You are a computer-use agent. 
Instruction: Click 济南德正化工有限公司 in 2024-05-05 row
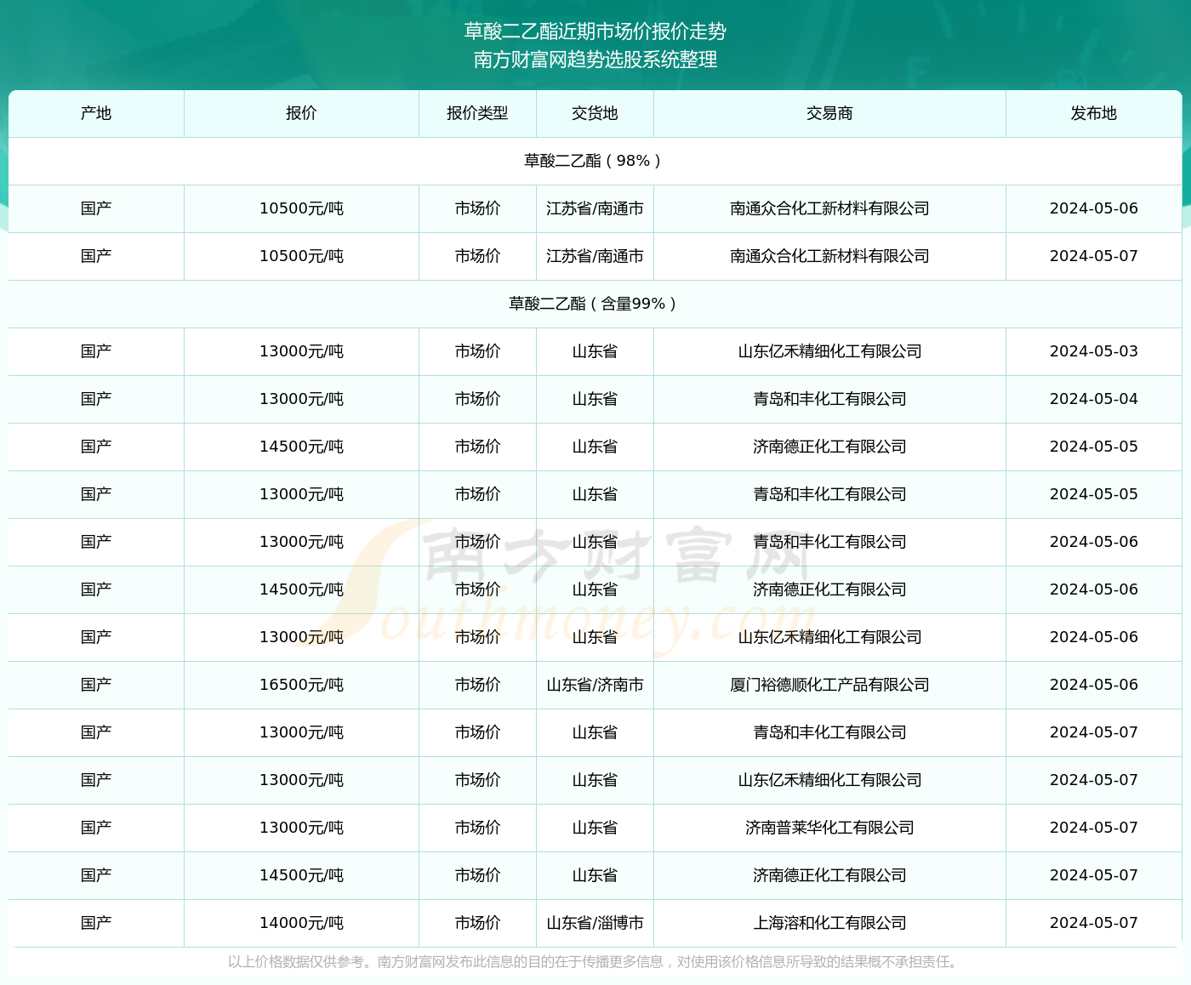tap(829, 447)
